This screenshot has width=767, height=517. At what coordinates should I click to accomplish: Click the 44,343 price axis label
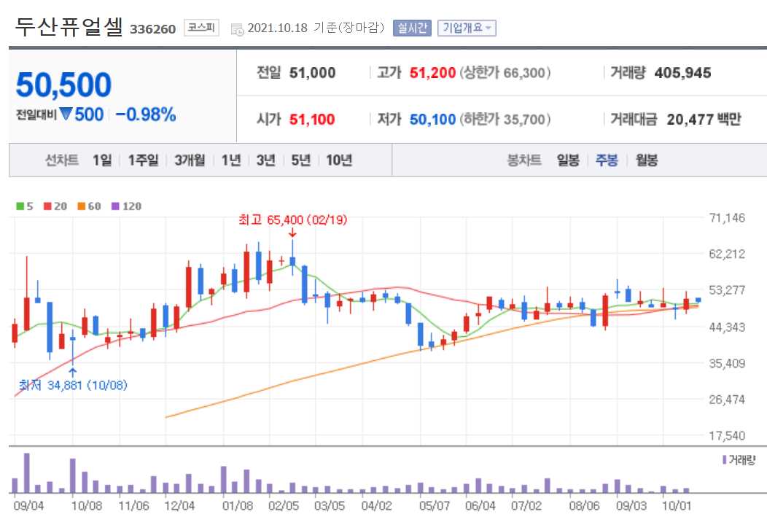tap(727, 327)
